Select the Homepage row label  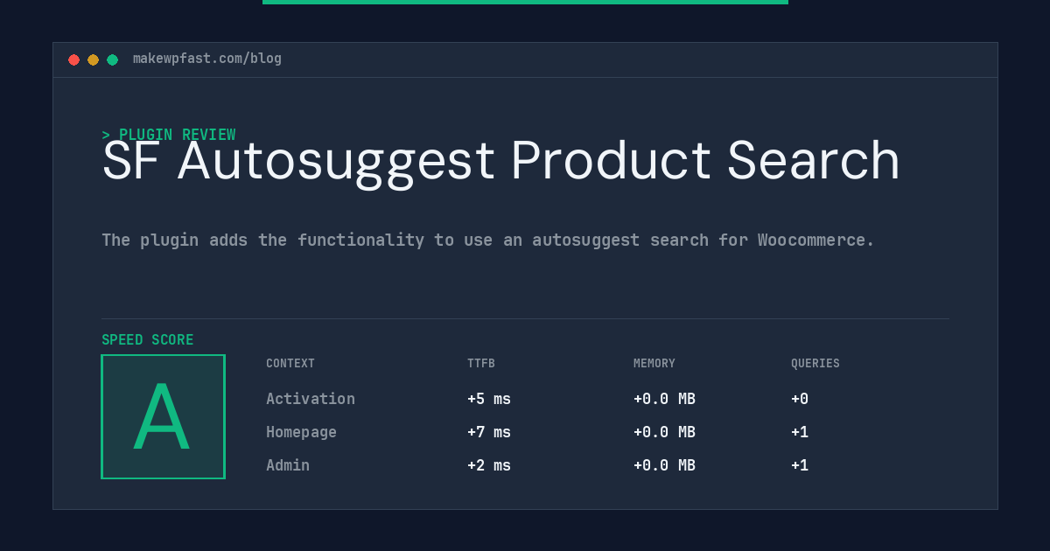click(301, 432)
